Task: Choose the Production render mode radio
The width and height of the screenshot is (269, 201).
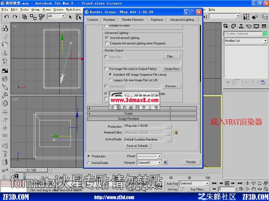Action: point(89,156)
